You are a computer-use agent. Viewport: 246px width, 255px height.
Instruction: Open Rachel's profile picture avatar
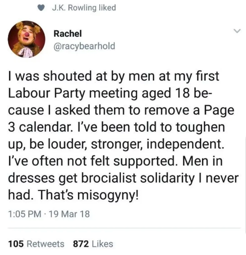(27, 39)
